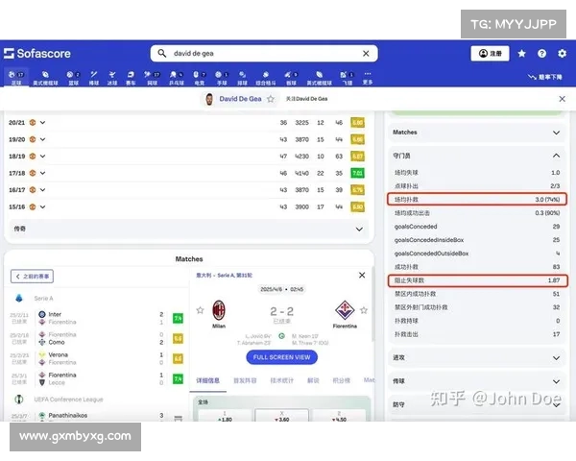576x461 pixels.
Task: Click the 关注David De Gea follow link
Action: [307, 99]
